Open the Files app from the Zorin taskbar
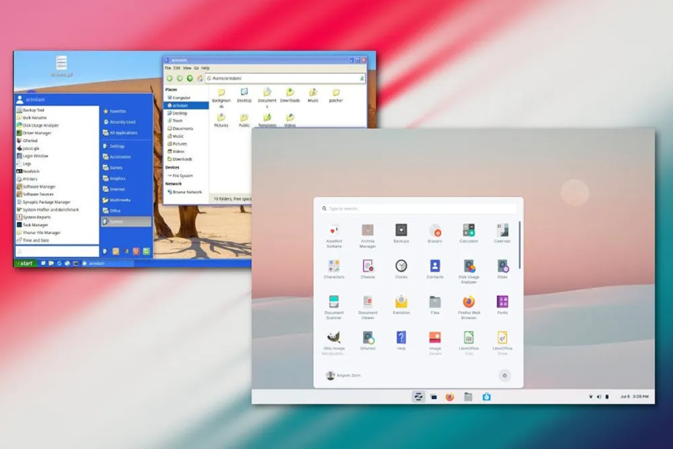The image size is (673, 449). [467, 397]
